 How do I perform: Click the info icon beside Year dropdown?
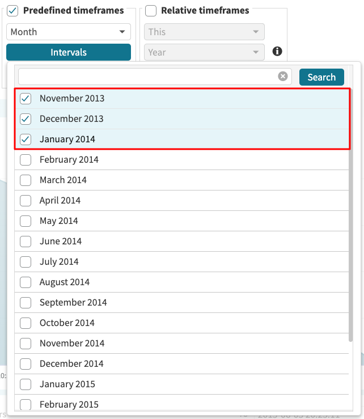click(x=277, y=52)
